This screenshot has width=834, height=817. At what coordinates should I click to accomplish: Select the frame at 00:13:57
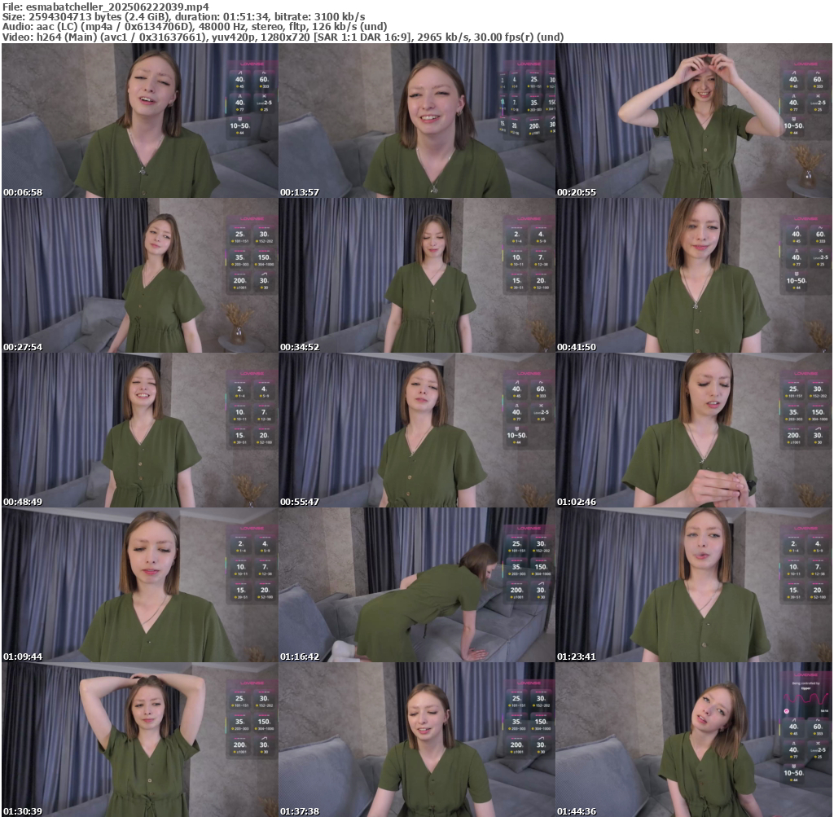click(416, 121)
